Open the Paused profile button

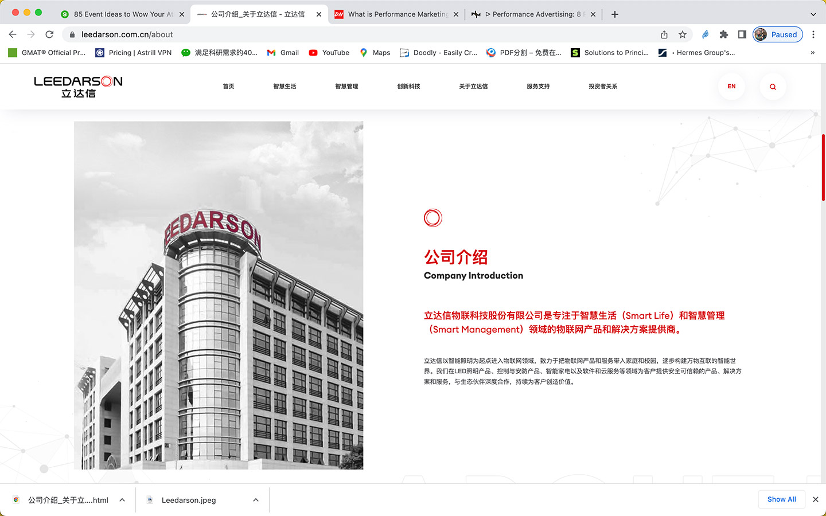click(x=777, y=34)
